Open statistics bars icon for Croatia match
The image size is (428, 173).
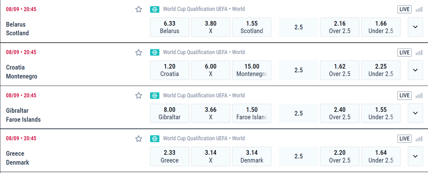pyautogui.click(x=419, y=52)
